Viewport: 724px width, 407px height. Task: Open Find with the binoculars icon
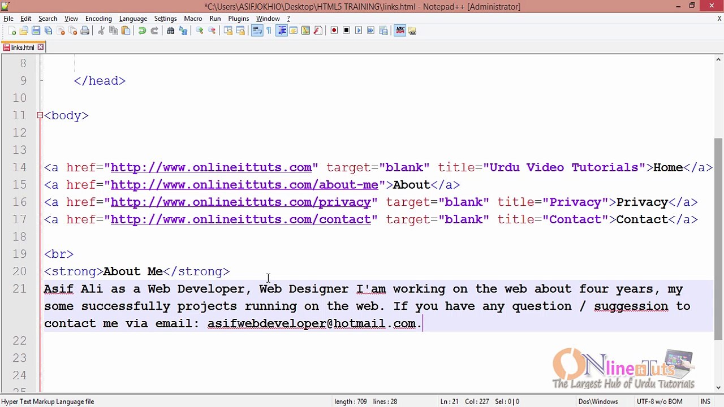tap(170, 31)
